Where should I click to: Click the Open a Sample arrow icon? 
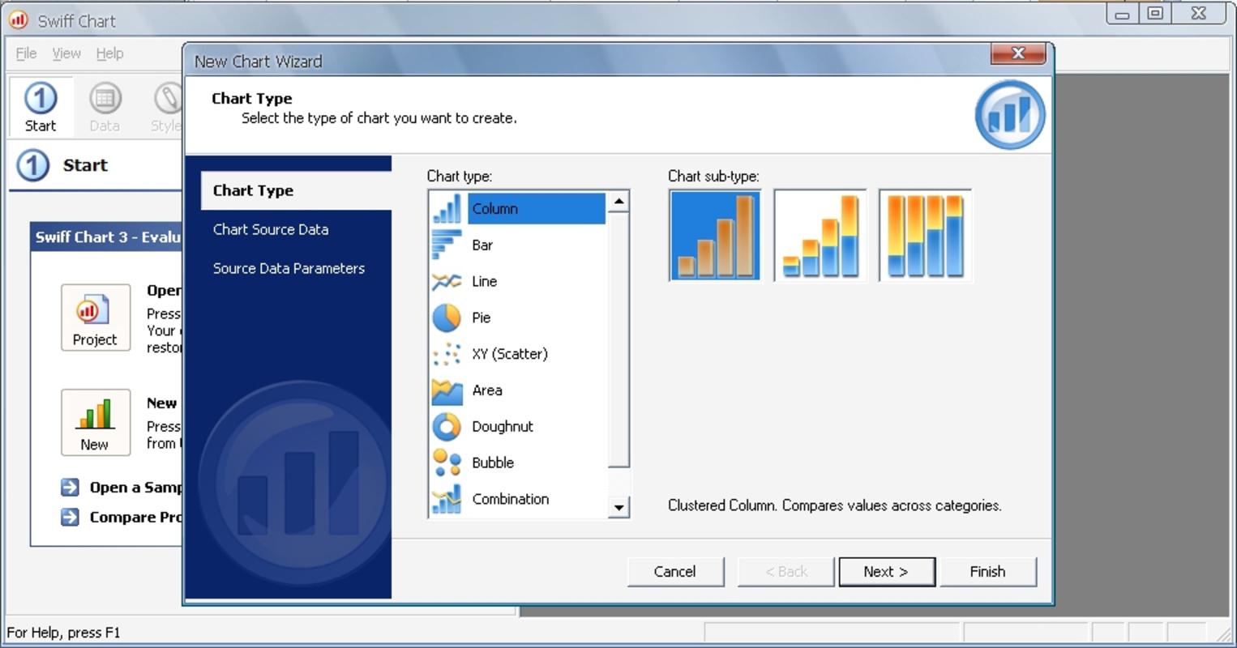coord(71,488)
